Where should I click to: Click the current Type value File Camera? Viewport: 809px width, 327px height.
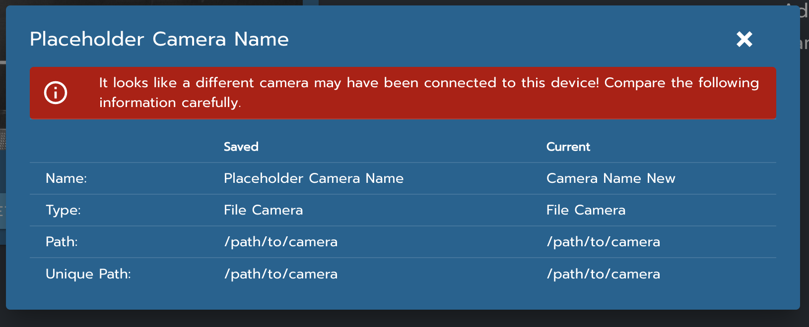(x=586, y=210)
